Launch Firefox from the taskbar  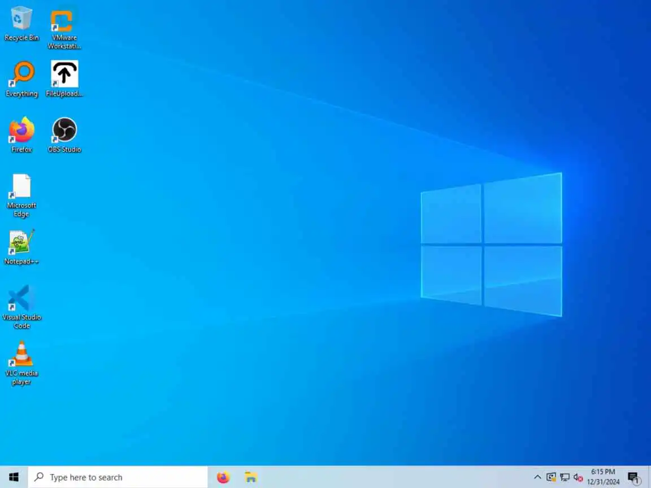click(x=223, y=477)
